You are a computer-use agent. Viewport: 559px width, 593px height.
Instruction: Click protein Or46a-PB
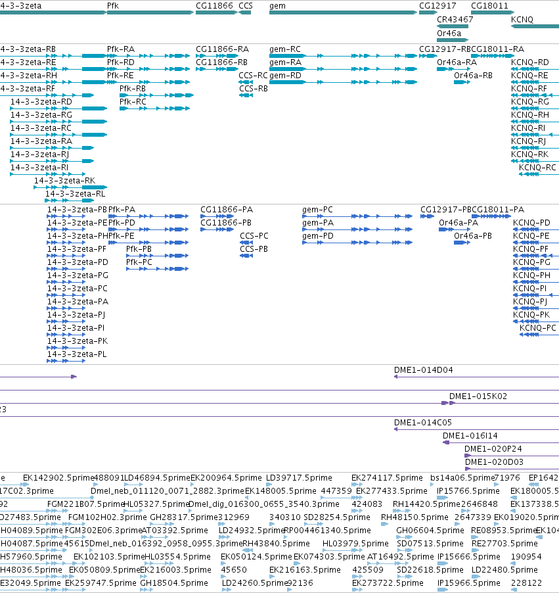[x=473, y=236]
